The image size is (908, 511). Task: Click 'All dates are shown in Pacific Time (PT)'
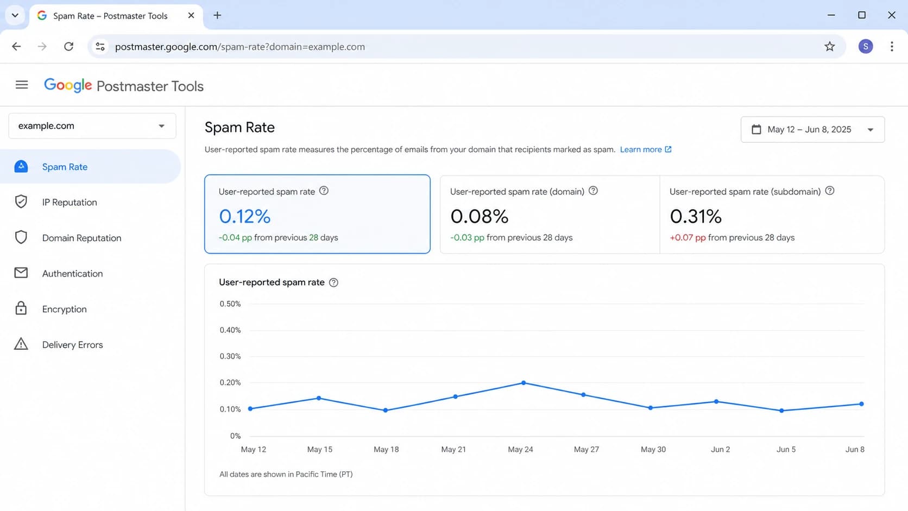(x=286, y=474)
